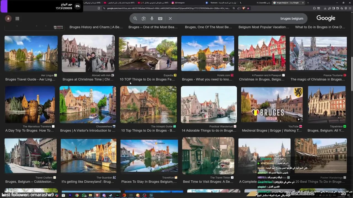Image resolution: width=353 pixels, height=198 pixels.
Task: Click 'Medieval Bruges | Brügge | Walking T...' title
Action: (x=272, y=131)
